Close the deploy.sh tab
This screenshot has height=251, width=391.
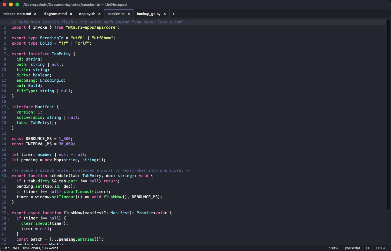tap(99, 14)
